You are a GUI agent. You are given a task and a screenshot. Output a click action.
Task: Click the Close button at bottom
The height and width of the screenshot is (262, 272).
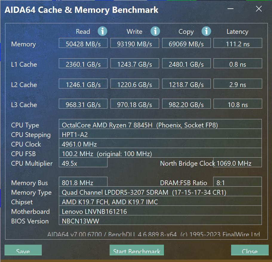tap(250, 251)
